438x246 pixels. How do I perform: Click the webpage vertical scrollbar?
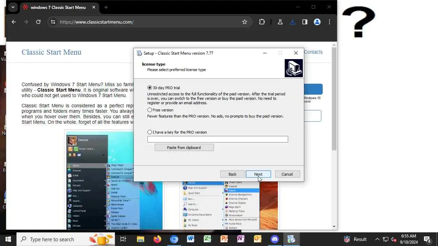(334, 99)
